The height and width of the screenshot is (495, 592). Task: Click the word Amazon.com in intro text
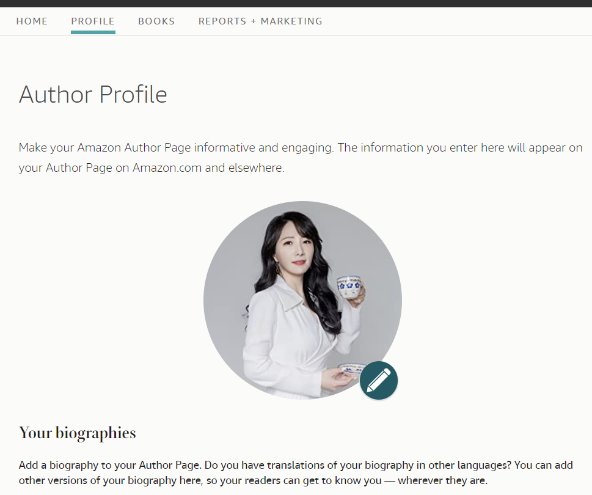pyautogui.click(x=167, y=167)
